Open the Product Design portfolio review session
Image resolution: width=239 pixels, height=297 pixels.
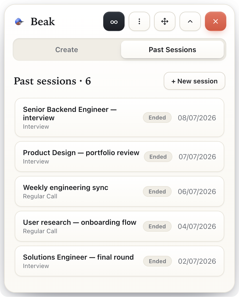(119, 157)
